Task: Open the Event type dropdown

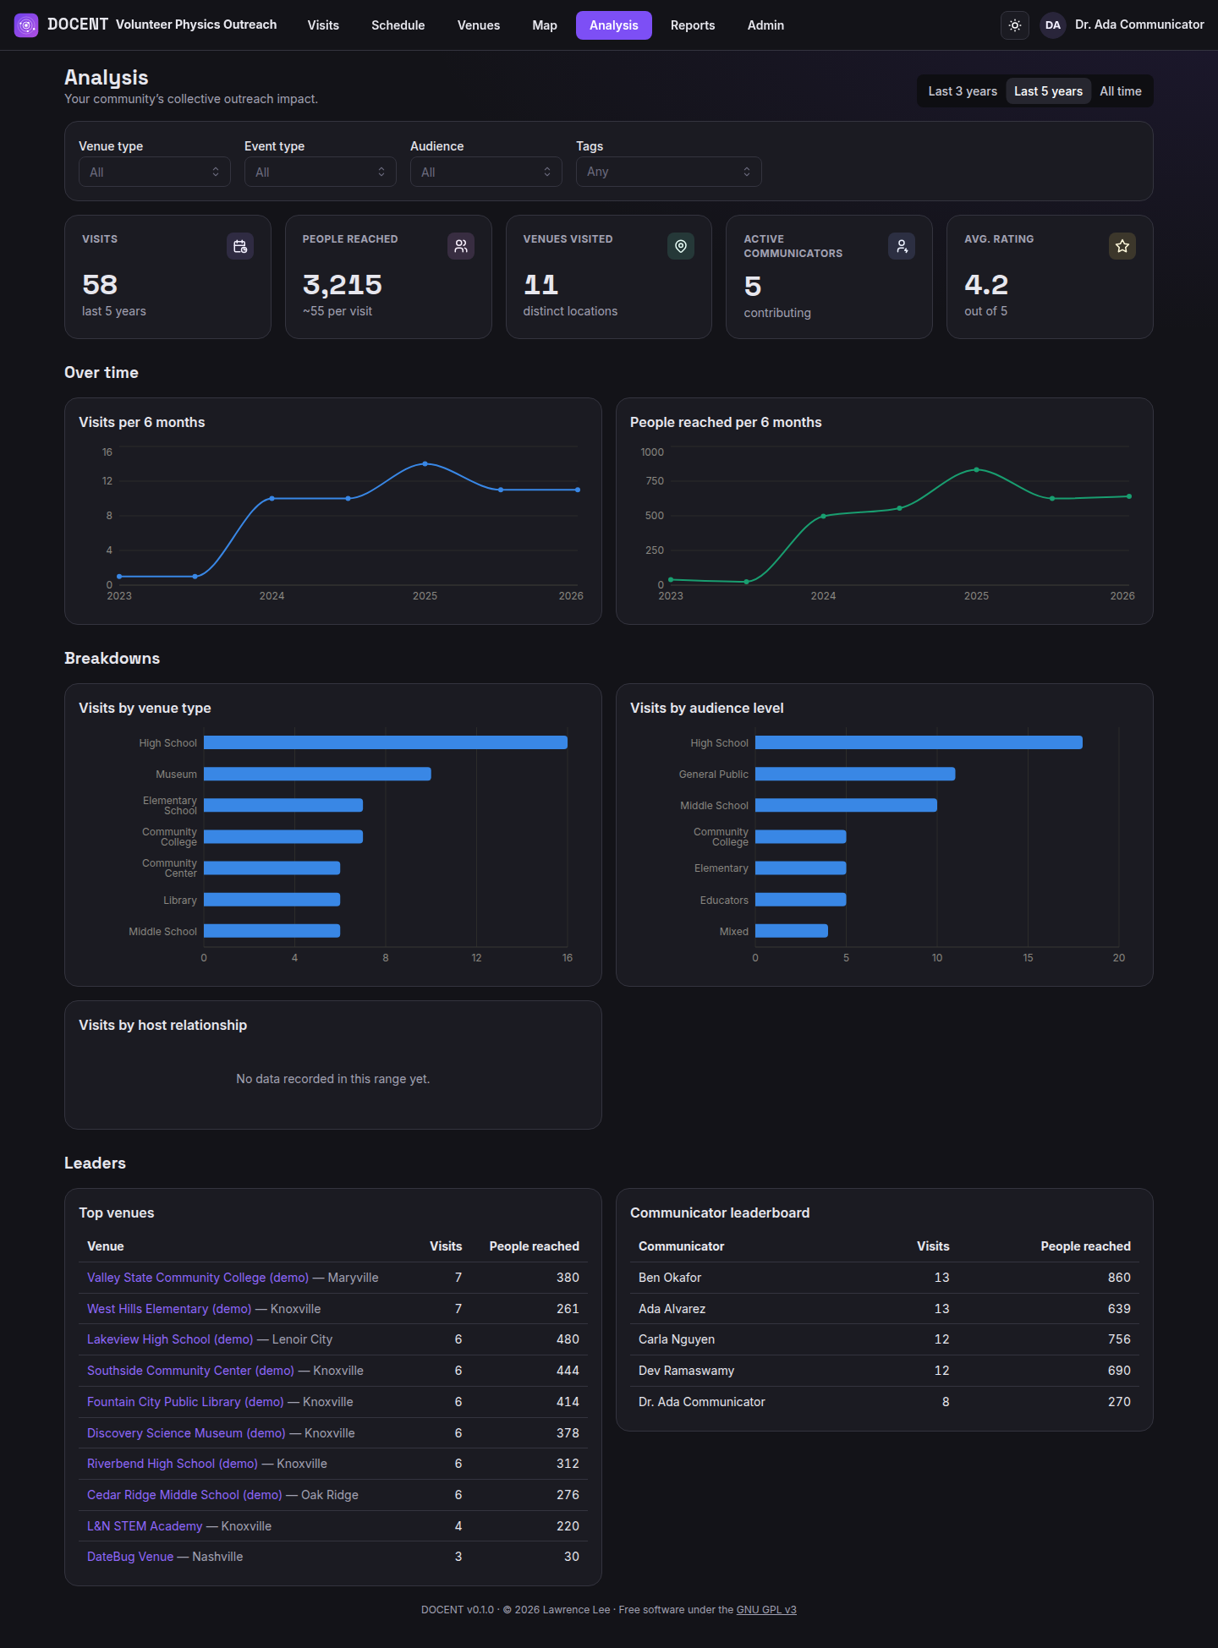Action: tap(321, 172)
